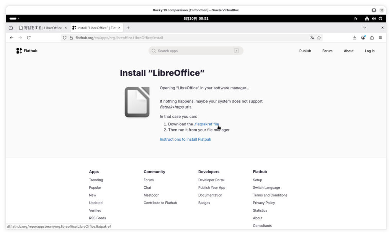Open Setup under Flathub footer
Viewport: 392px width, 235px height.
click(257, 180)
